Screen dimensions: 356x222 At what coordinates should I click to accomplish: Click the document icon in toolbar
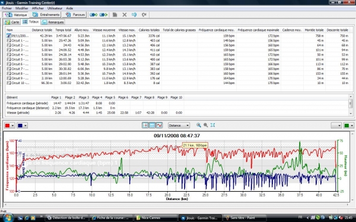[115, 15]
